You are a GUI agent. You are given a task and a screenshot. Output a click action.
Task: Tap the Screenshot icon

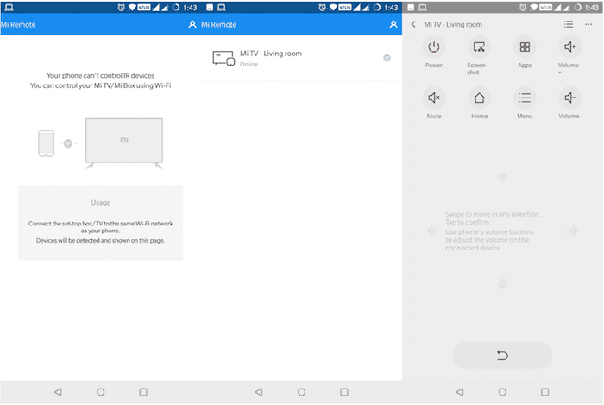pyautogui.click(x=479, y=47)
